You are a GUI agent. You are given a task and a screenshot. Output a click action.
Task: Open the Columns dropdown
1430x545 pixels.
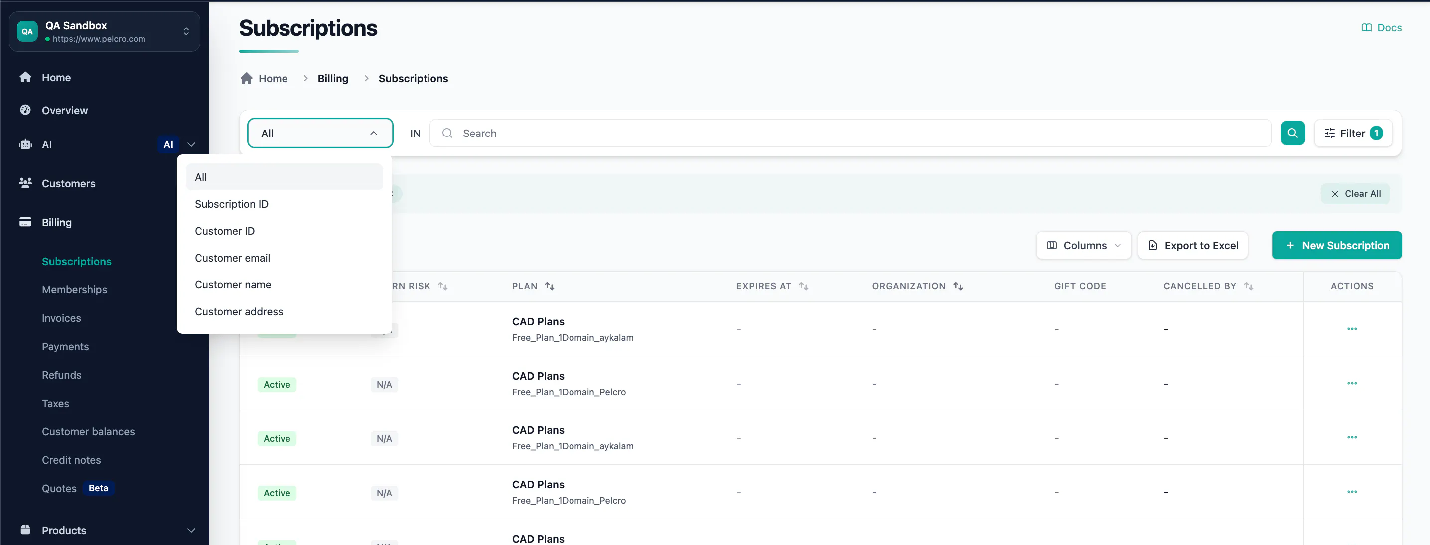(1083, 245)
